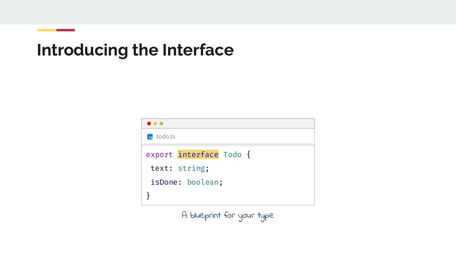Click the Todo type name
This screenshot has height=256, width=456.
coord(232,155)
